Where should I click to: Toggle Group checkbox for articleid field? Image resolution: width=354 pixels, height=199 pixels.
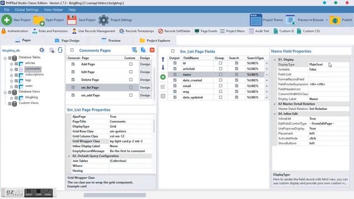220,69
